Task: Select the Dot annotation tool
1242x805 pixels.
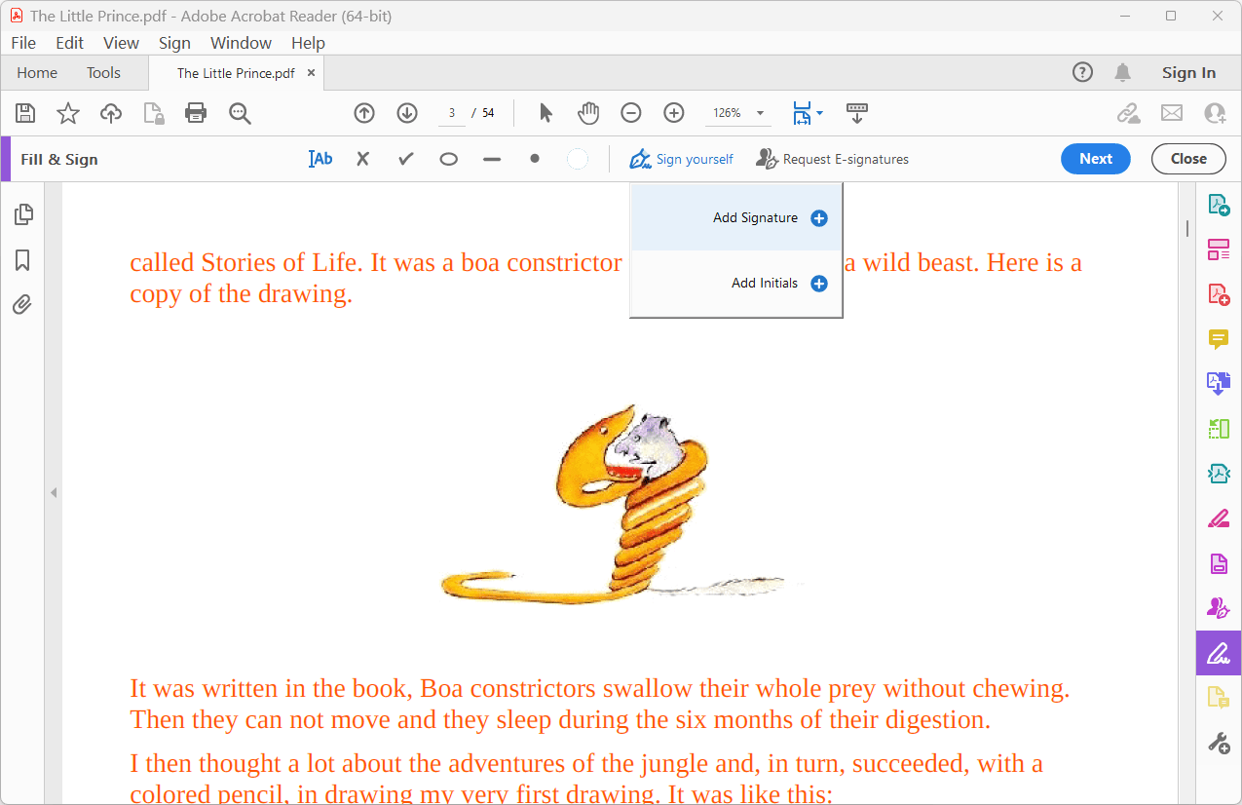Action: tap(534, 158)
